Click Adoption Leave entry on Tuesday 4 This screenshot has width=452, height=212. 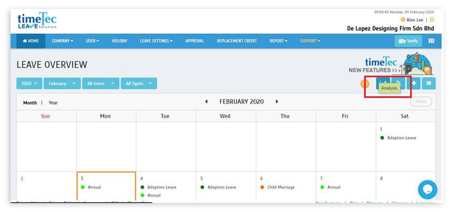point(158,187)
